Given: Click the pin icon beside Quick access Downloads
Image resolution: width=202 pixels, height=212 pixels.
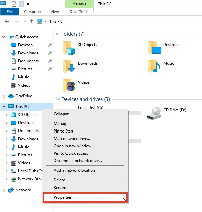Looking at the screenshot, I should 50,53.
